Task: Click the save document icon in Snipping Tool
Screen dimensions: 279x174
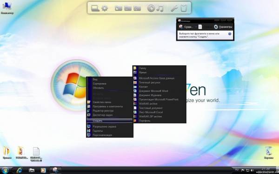Action: pos(200,27)
